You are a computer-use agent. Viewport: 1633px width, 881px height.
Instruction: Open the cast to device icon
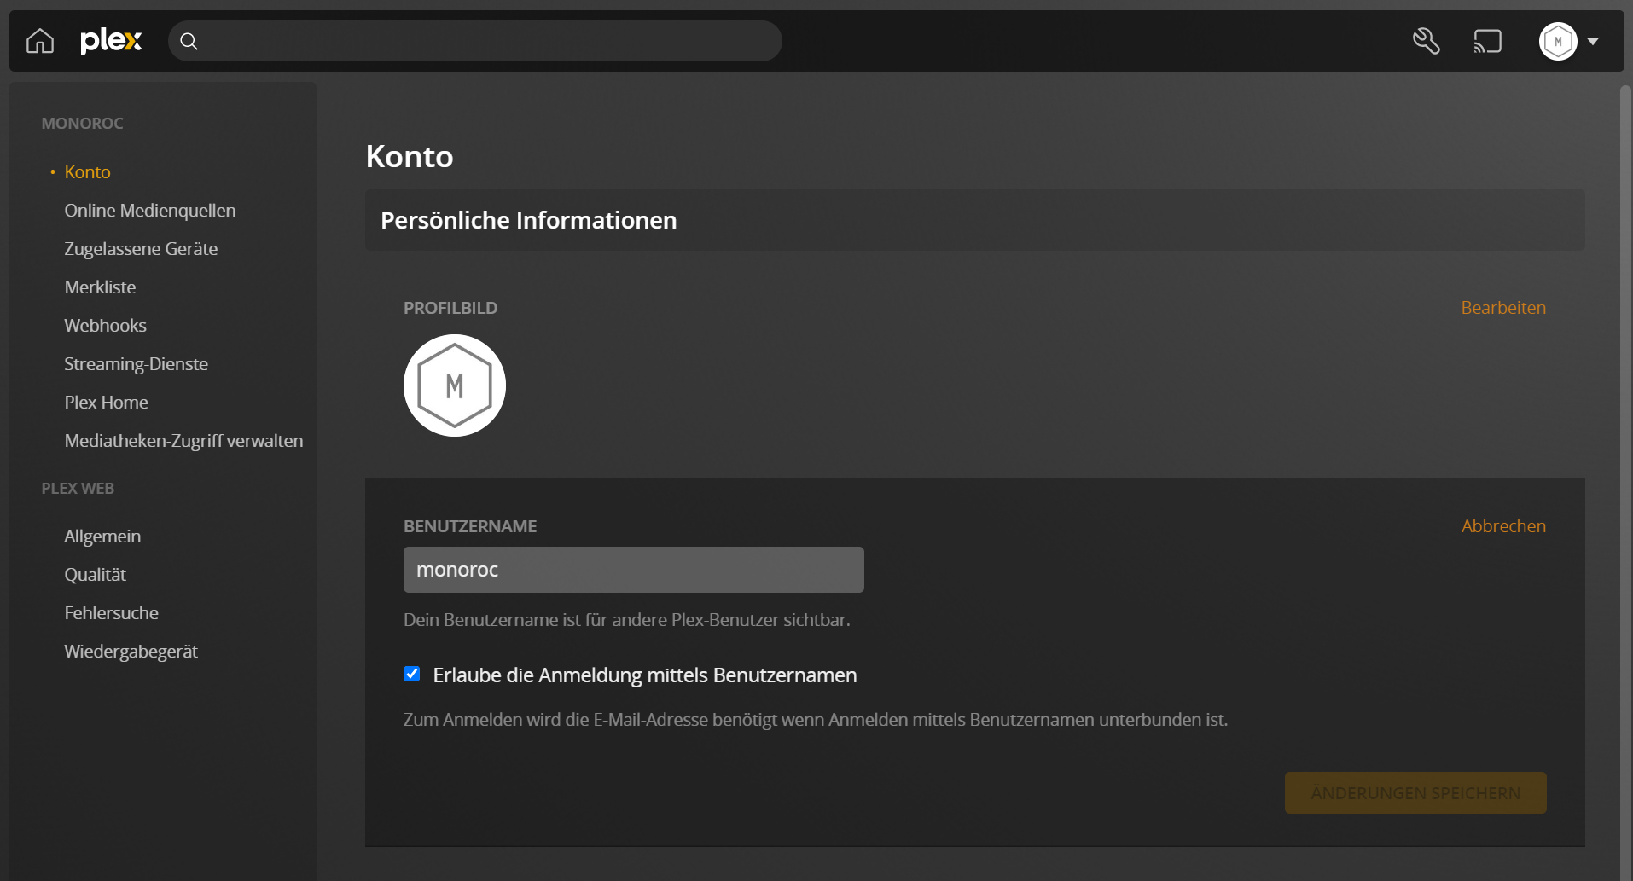[1487, 41]
